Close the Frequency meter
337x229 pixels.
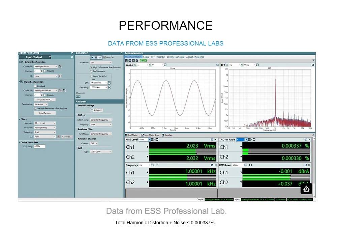(x=216, y=165)
